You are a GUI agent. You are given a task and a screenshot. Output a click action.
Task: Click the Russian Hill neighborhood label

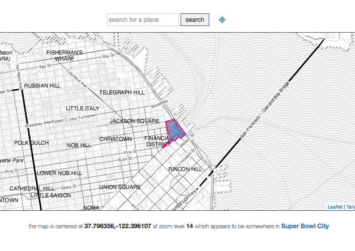(x=41, y=85)
